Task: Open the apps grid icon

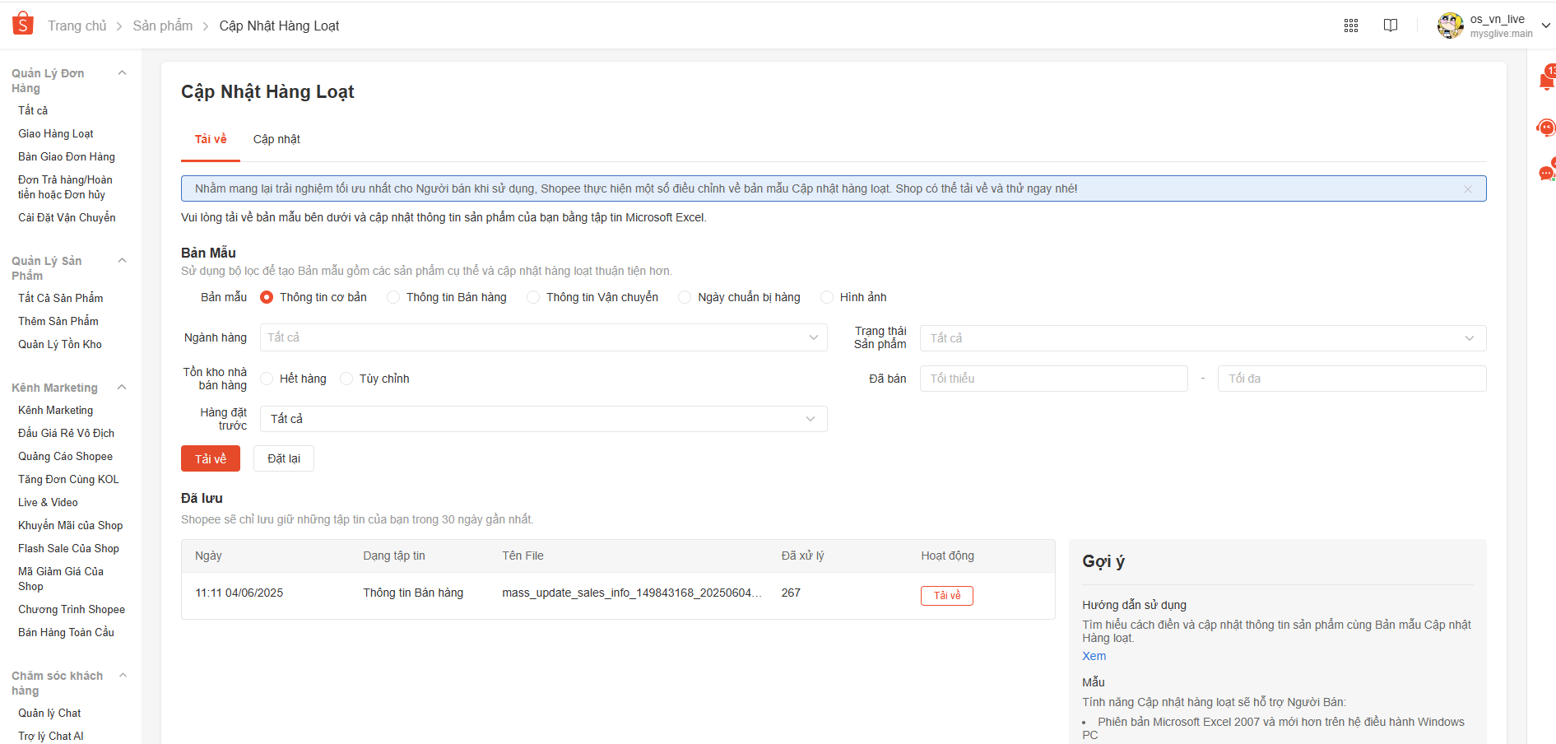Action: point(1350,26)
